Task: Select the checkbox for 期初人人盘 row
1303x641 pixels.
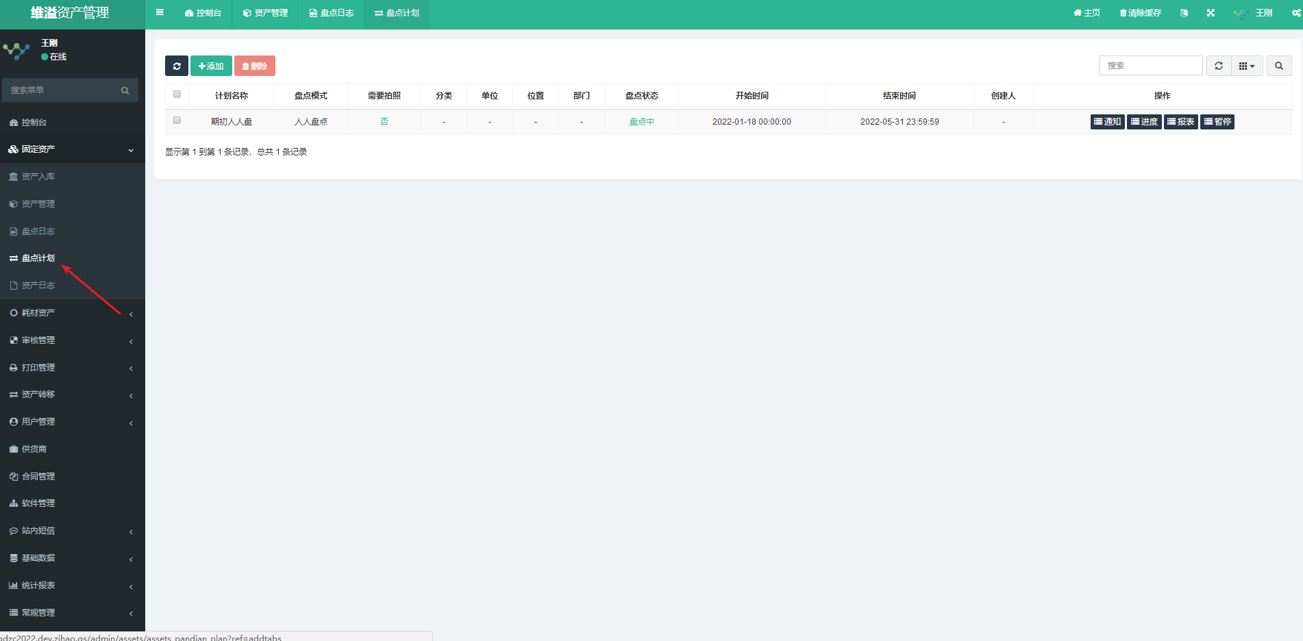Action: click(x=177, y=121)
